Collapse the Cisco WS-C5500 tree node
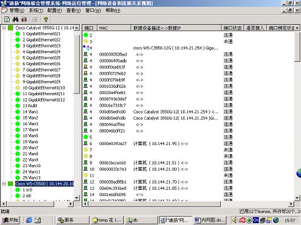The image size is (301, 225). click(4, 184)
